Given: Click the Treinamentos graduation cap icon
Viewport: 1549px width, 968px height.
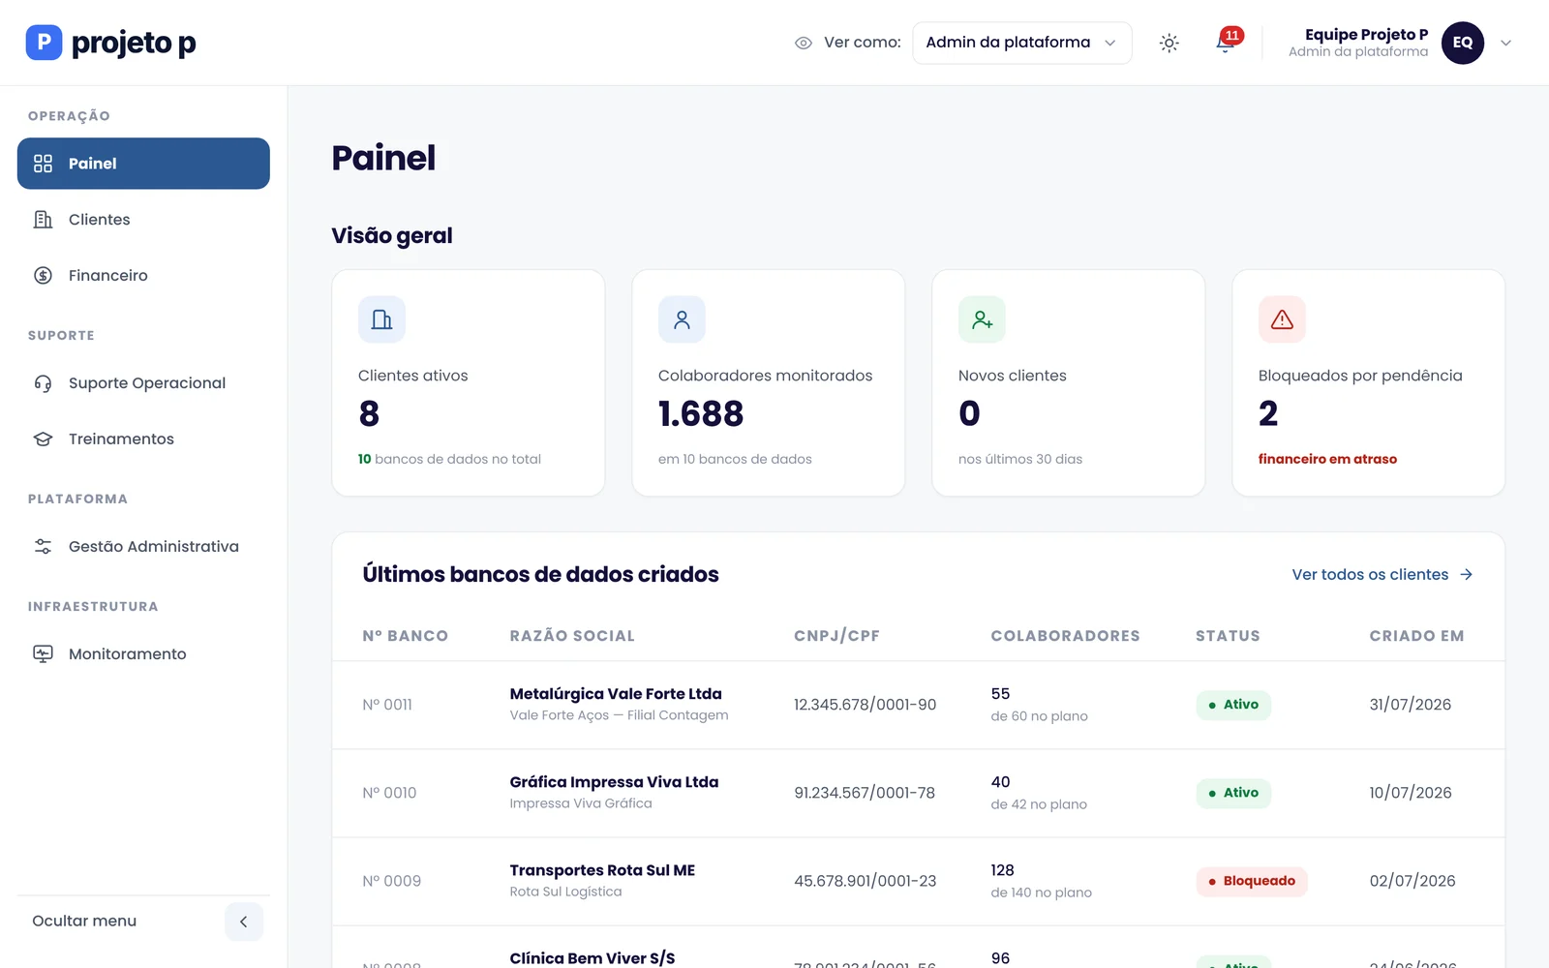Looking at the screenshot, I should tap(43, 439).
